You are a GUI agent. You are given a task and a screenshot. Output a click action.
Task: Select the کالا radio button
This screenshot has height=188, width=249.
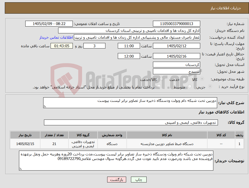click(202, 79)
